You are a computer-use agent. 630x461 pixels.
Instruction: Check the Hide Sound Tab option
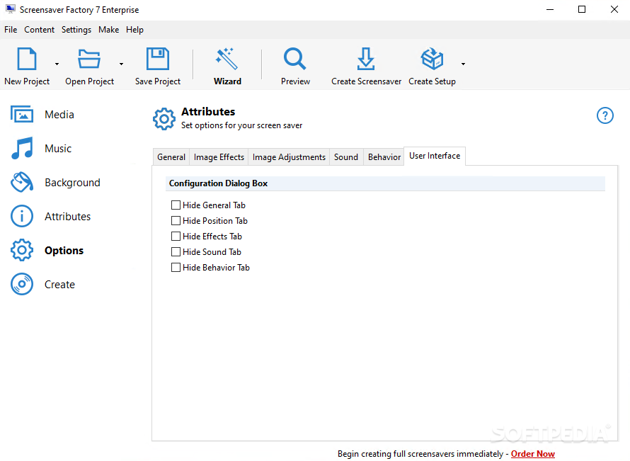click(176, 251)
